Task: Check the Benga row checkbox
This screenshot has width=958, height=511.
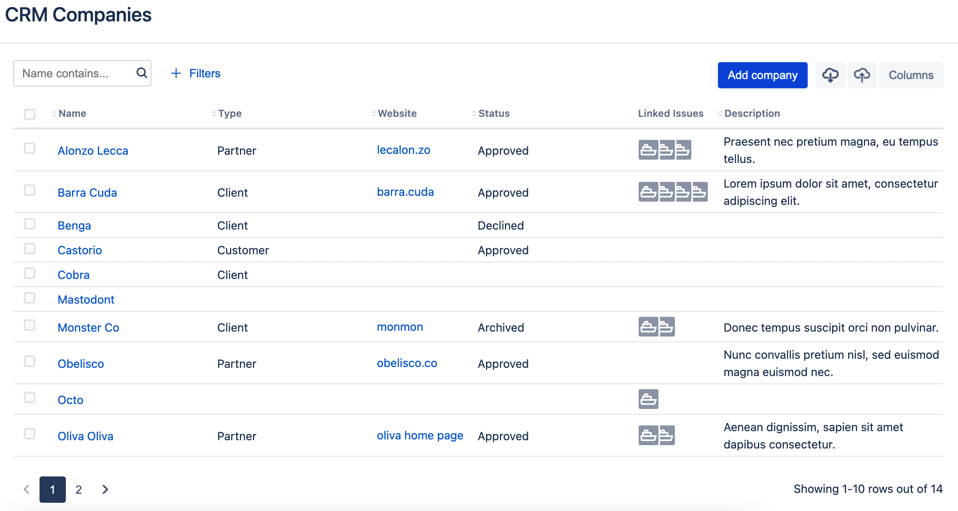Action: (x=30, y=224)
